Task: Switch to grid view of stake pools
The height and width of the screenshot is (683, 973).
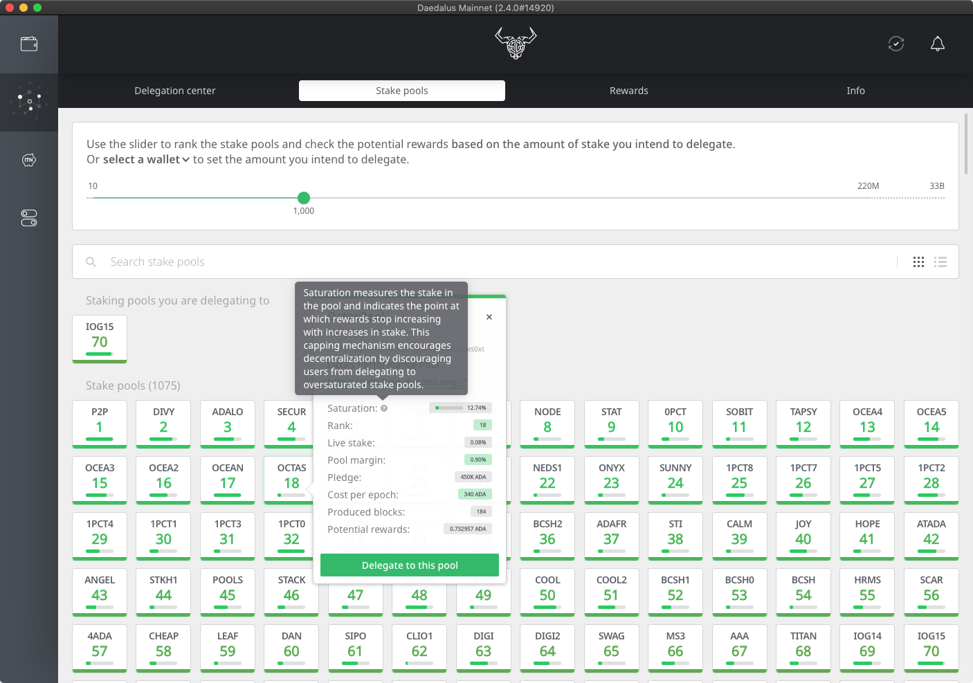Action: click(x=918, y=262)
